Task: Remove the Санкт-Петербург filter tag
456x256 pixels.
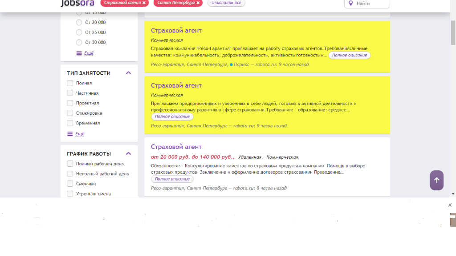Action: click(198, 3)
